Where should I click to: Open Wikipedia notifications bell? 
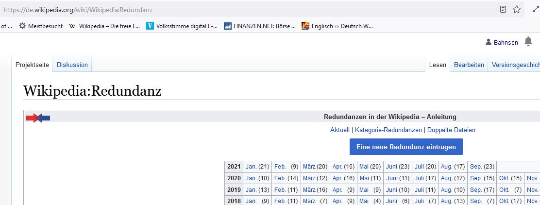coord(528,42)
